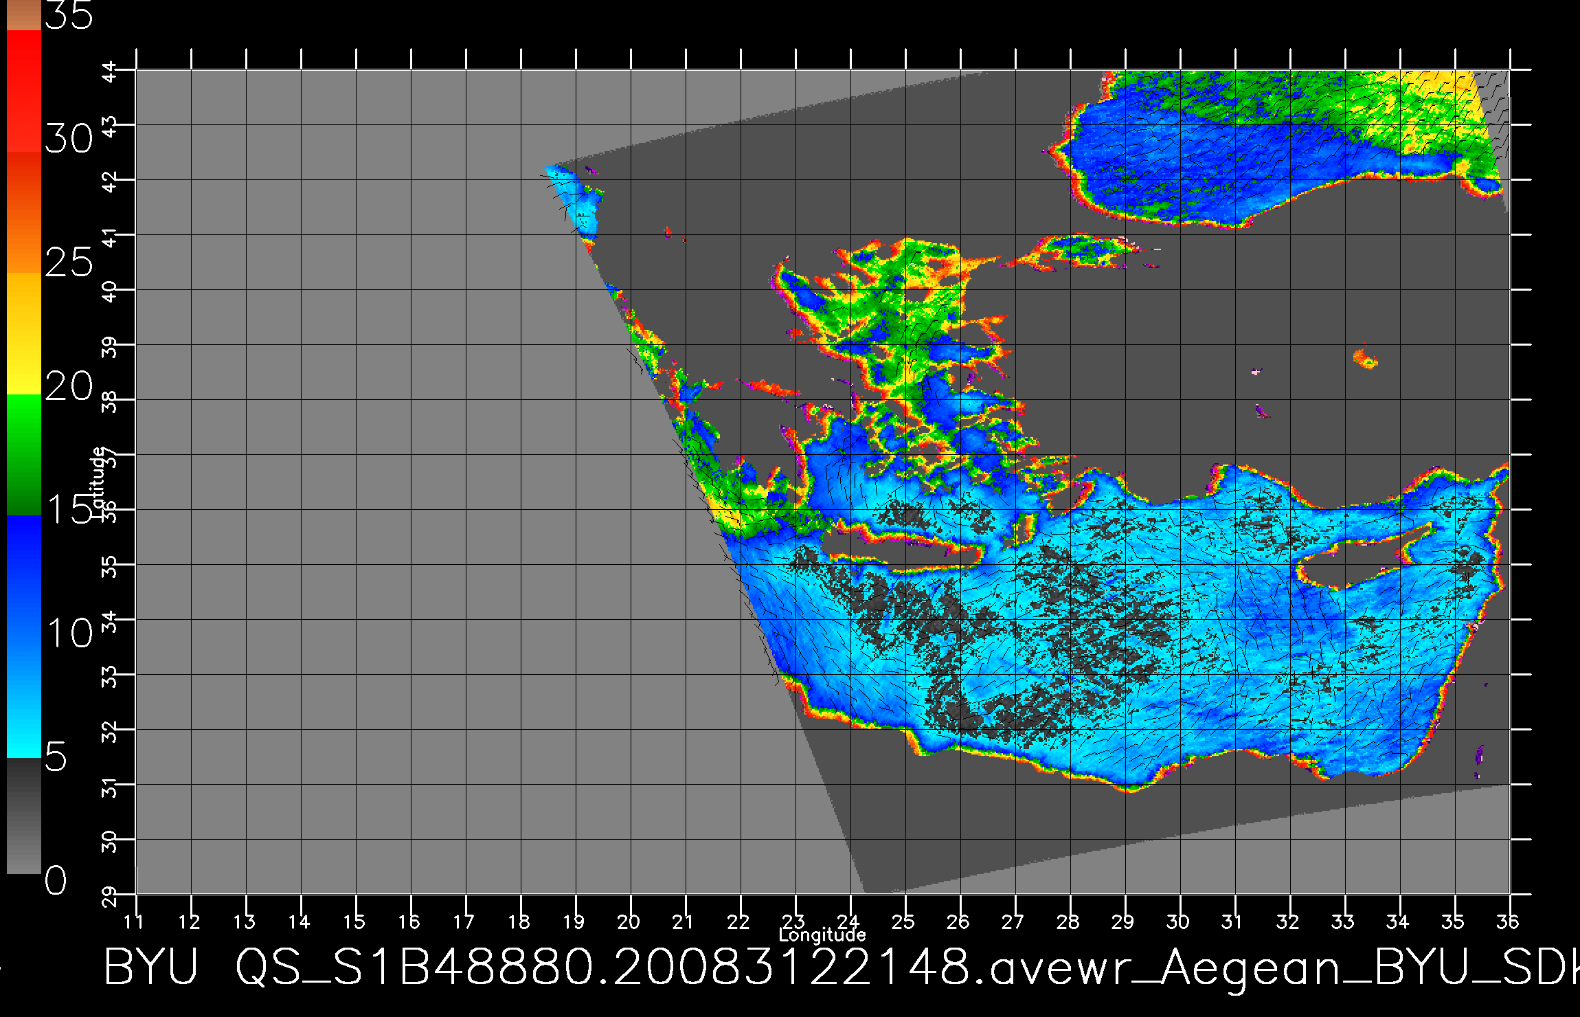Click the color bar scale label 25
Screen dimensions: 1580x1017
coord(69,262)
